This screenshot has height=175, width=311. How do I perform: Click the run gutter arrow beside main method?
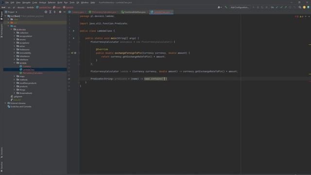click(73, 38)
